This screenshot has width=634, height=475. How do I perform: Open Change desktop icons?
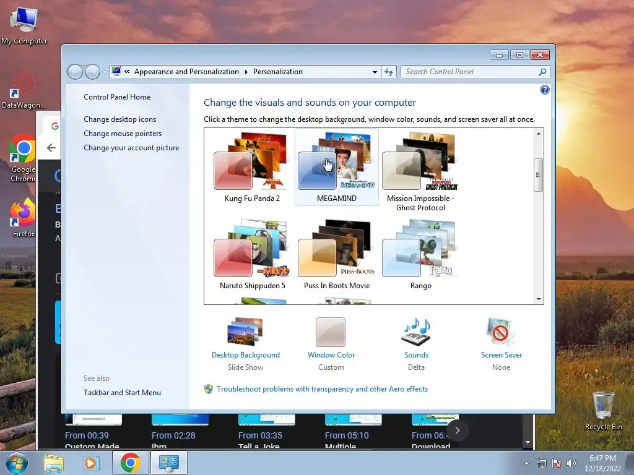coord(119,119)
